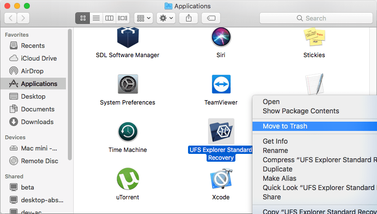Minimize the Finder window with yellow button
Screen dimensions: 377x214
(17, 6)
